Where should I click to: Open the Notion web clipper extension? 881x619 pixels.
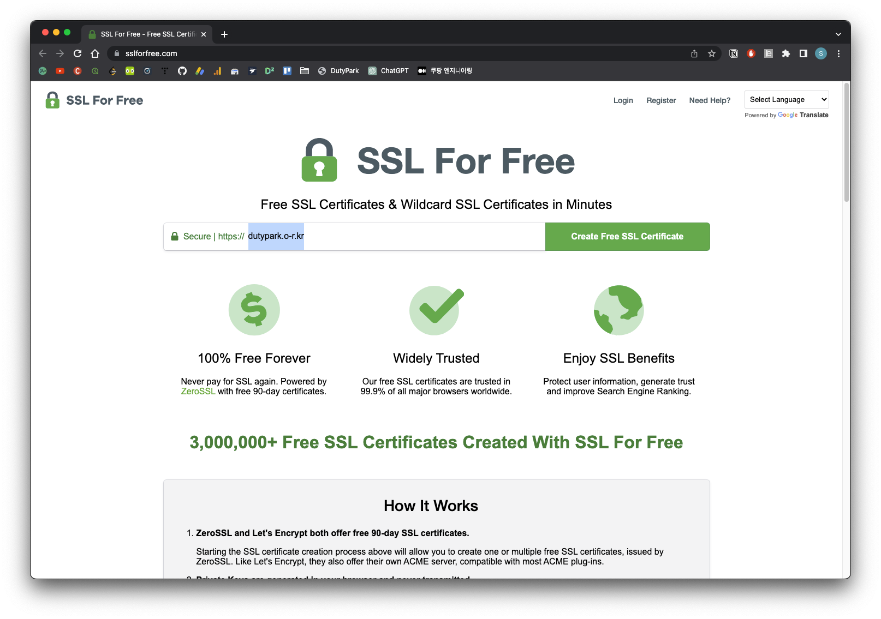[x=734, y=53]
